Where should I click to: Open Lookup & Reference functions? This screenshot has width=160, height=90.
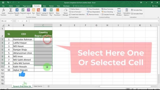click(x=44, y=12)
